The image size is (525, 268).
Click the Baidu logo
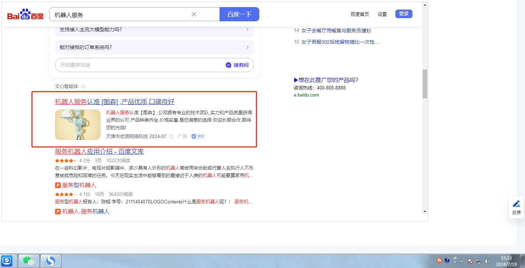pyautogui.click(x=25, y=14)
